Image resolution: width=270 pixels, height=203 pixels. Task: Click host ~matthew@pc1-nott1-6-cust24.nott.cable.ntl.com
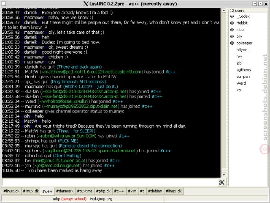point(92,72)
